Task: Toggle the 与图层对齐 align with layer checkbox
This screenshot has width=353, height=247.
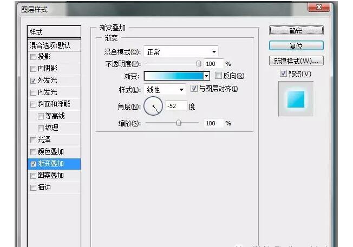Action: coord(194,88)
